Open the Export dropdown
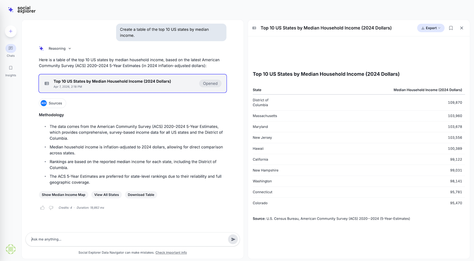474x261 pixels. 431,28
